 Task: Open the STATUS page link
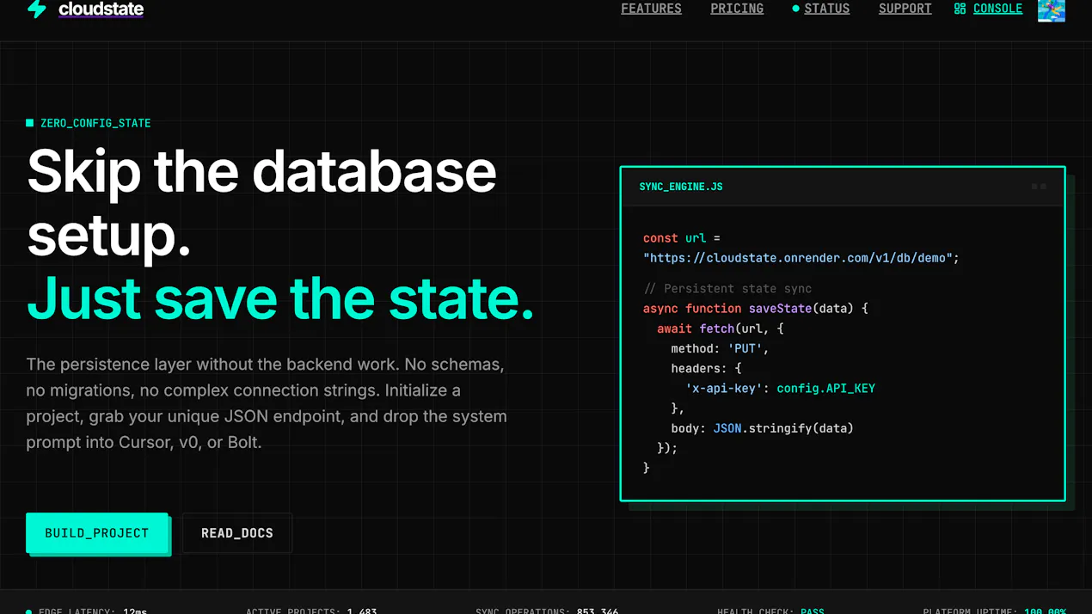click(826, 9)
